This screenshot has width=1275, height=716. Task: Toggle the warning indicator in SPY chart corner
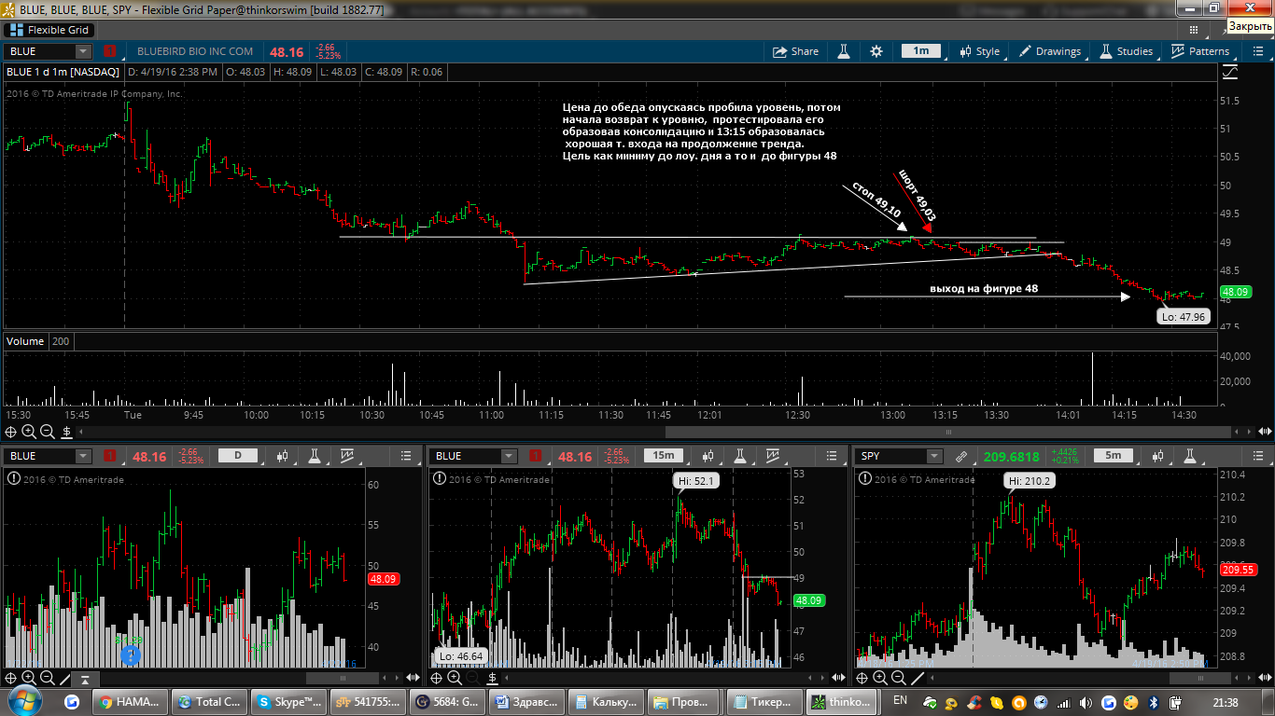[862, 478]
